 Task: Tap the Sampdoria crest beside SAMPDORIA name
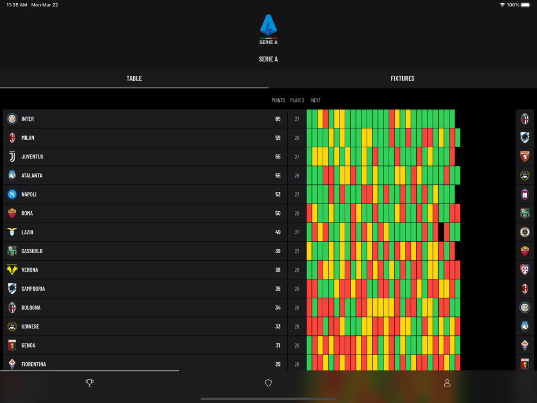(12, 289)
